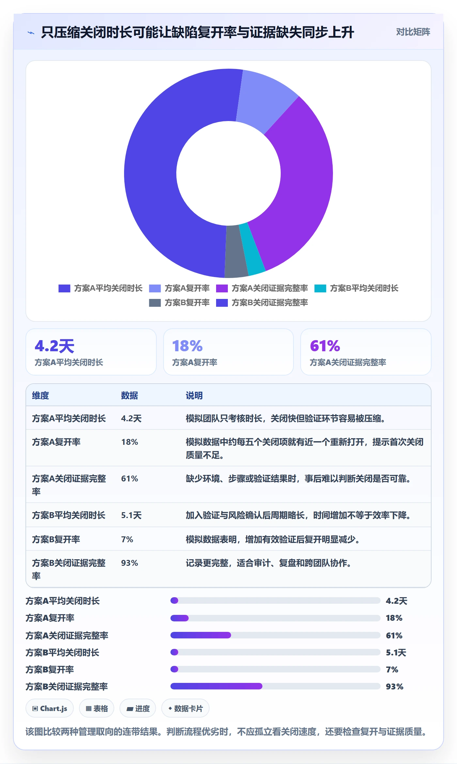This screenshot has height=764, width=457.
Task: Click the 进度 tag chip
Action: point(138,708)
